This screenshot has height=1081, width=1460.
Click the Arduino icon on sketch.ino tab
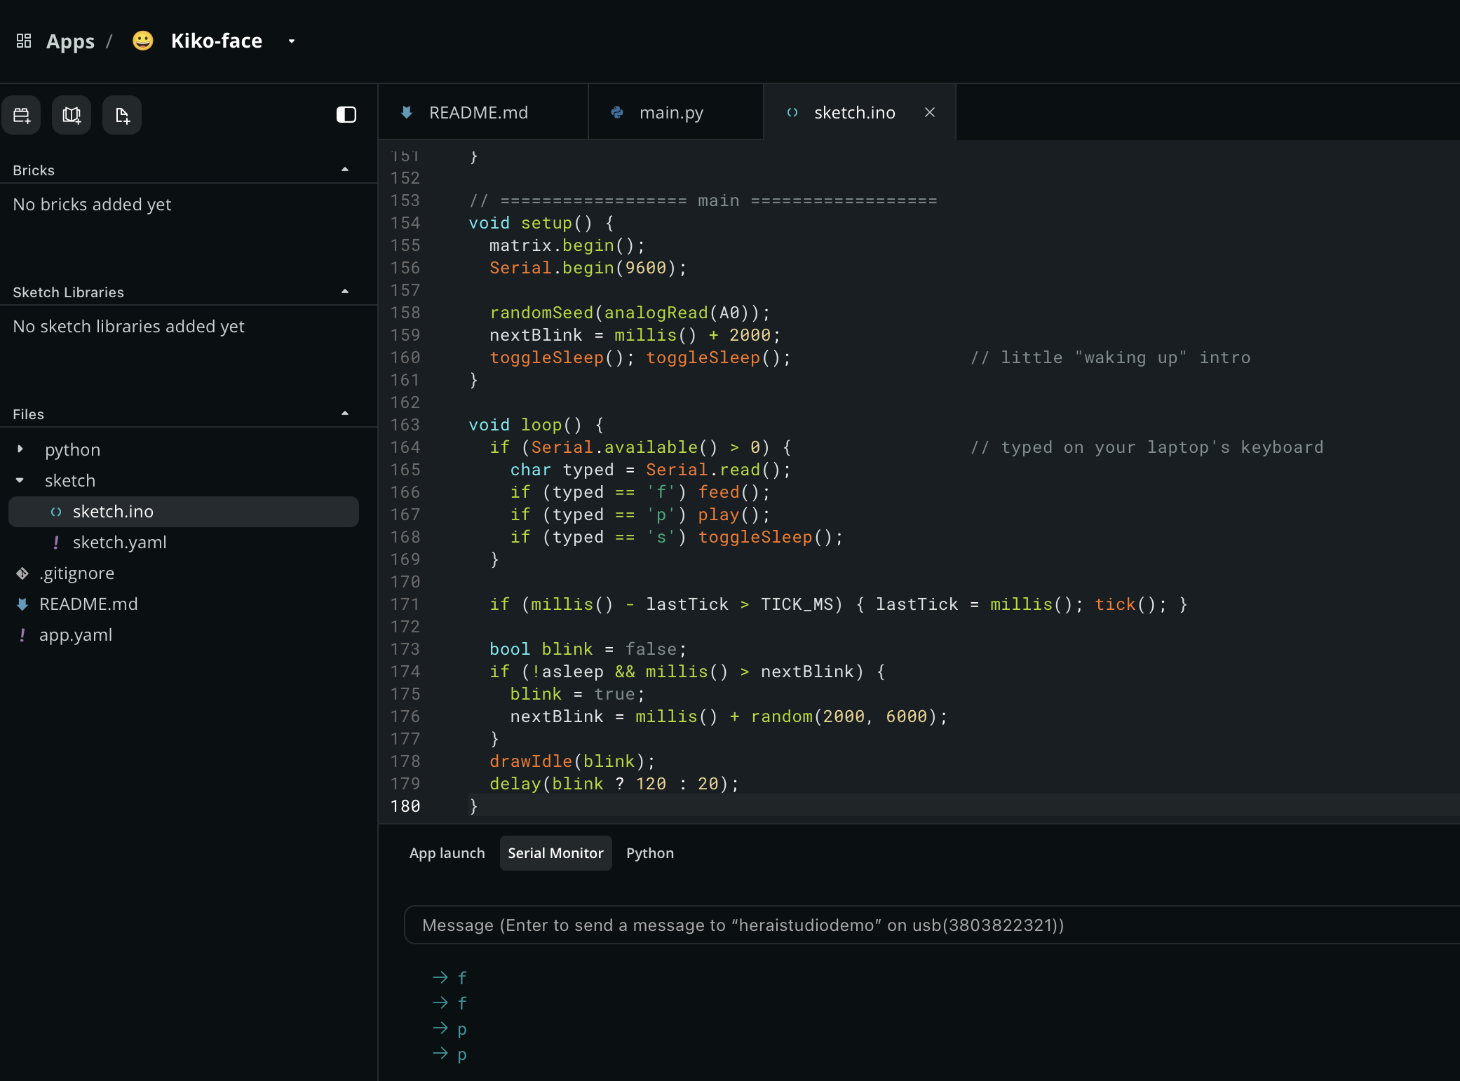[792, 112]
